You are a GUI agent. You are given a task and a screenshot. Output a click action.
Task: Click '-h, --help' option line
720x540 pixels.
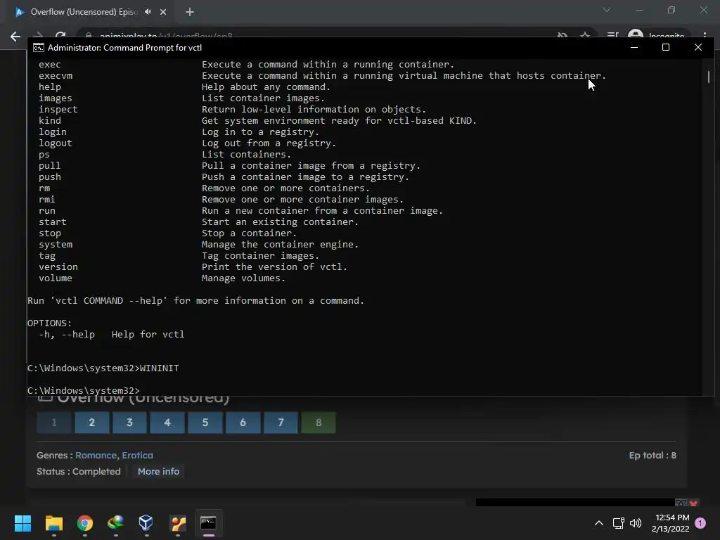tap(112, 335)
